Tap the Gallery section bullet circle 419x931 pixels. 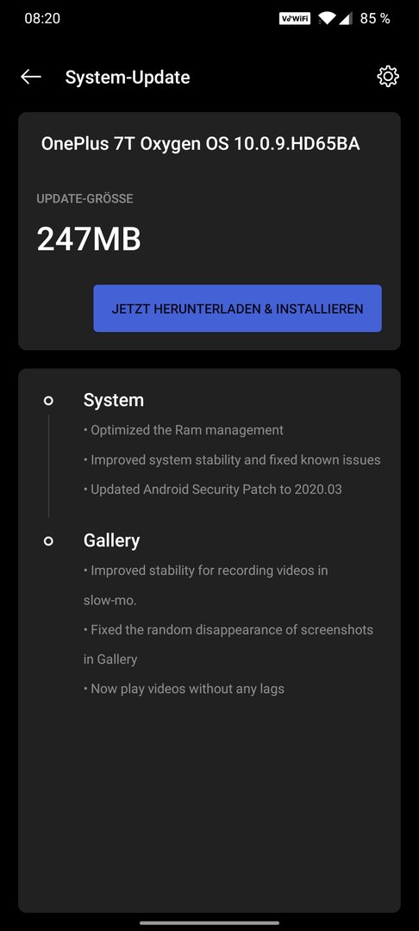tap(48, 540)
